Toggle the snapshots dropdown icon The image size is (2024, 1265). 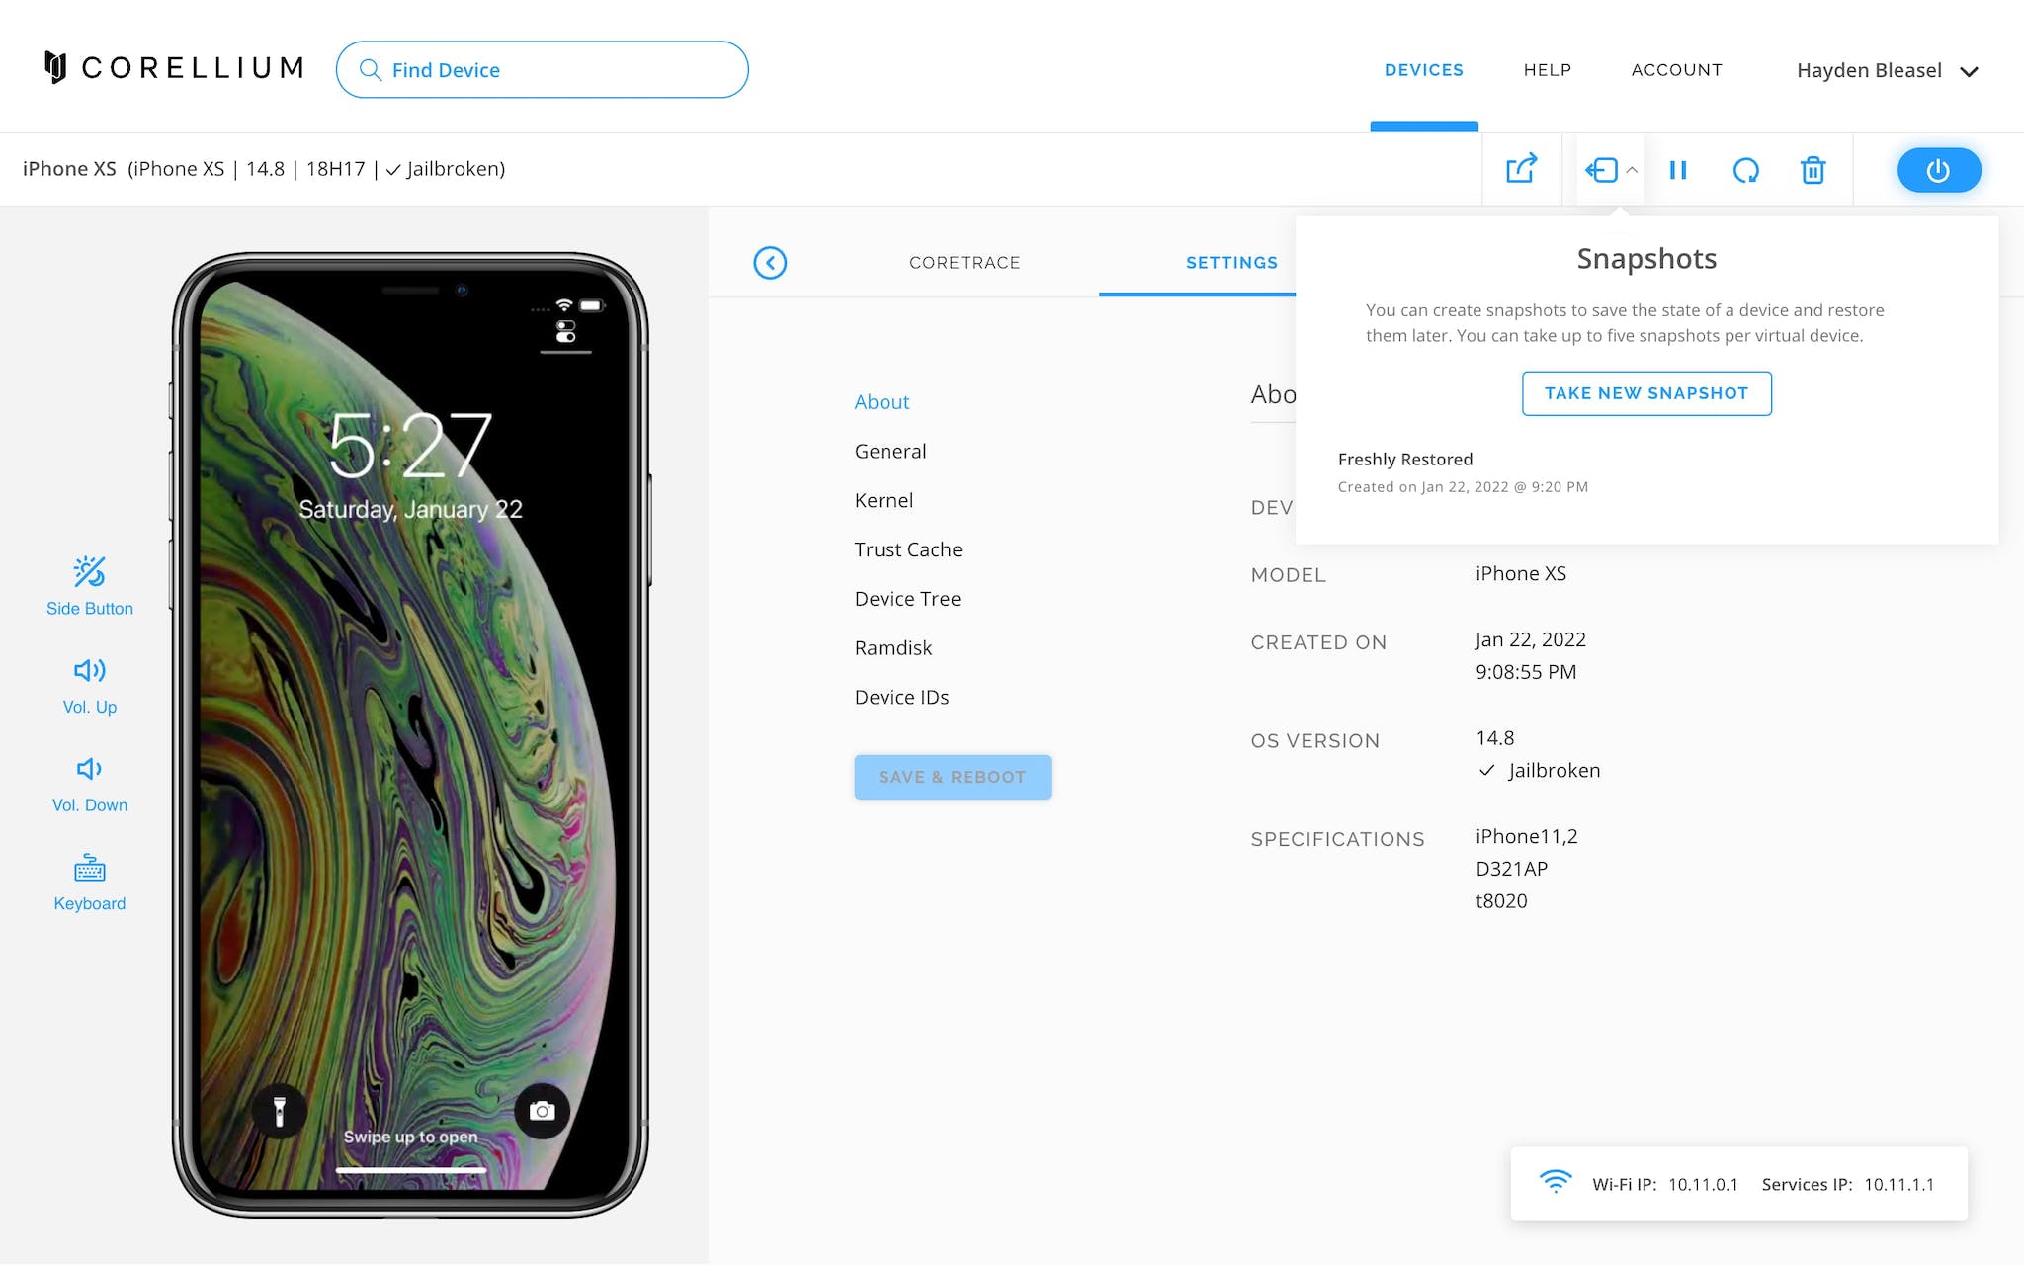pyautogui.click(x=1611, y=170)
